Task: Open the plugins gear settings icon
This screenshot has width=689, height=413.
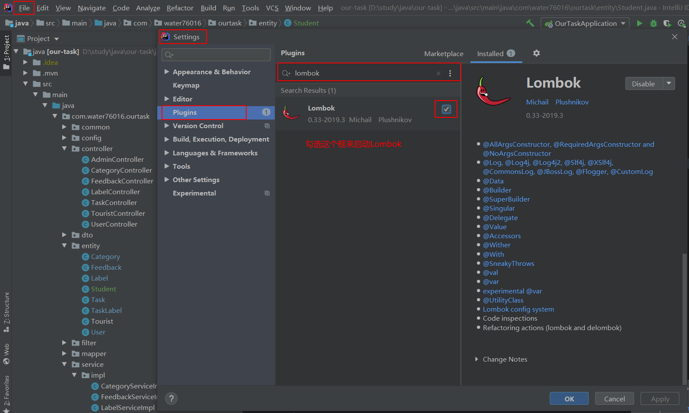Action: (537, 53)
